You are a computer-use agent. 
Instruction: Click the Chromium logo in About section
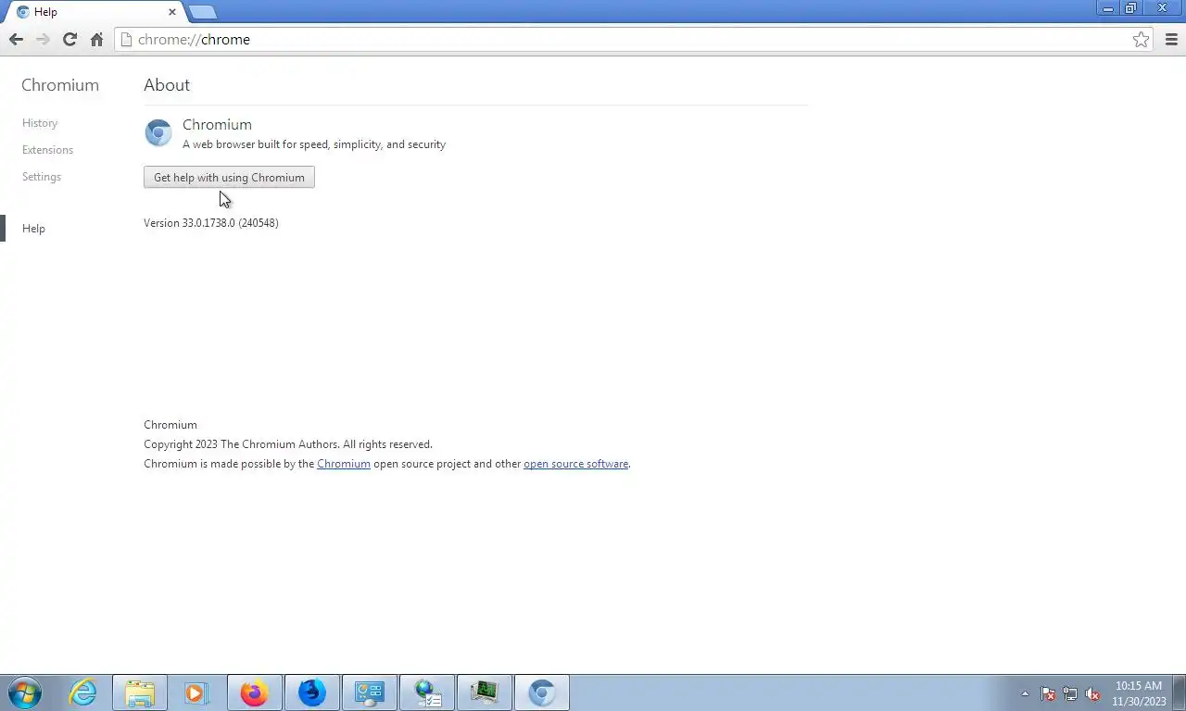[158, 132]
